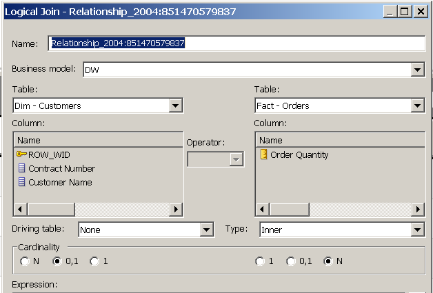The image size is (433, 293).
Task: Open the Fact - Orders table dropdown
Action: pyautogui.click(x=418, y=105)
